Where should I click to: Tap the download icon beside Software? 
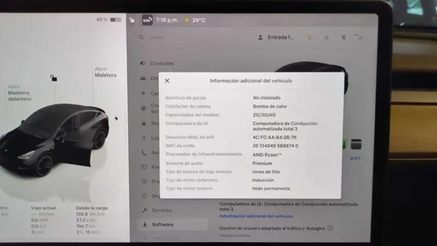(145, 225)
